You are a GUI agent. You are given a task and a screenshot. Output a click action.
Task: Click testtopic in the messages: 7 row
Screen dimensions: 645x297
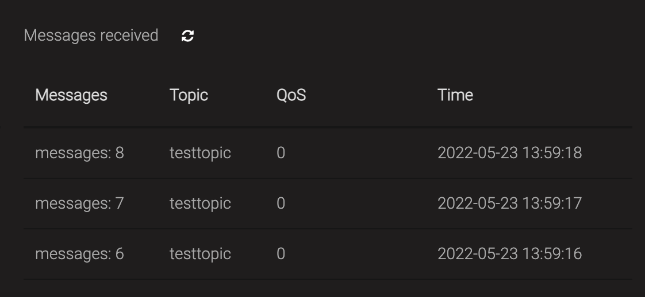[200, 204]
